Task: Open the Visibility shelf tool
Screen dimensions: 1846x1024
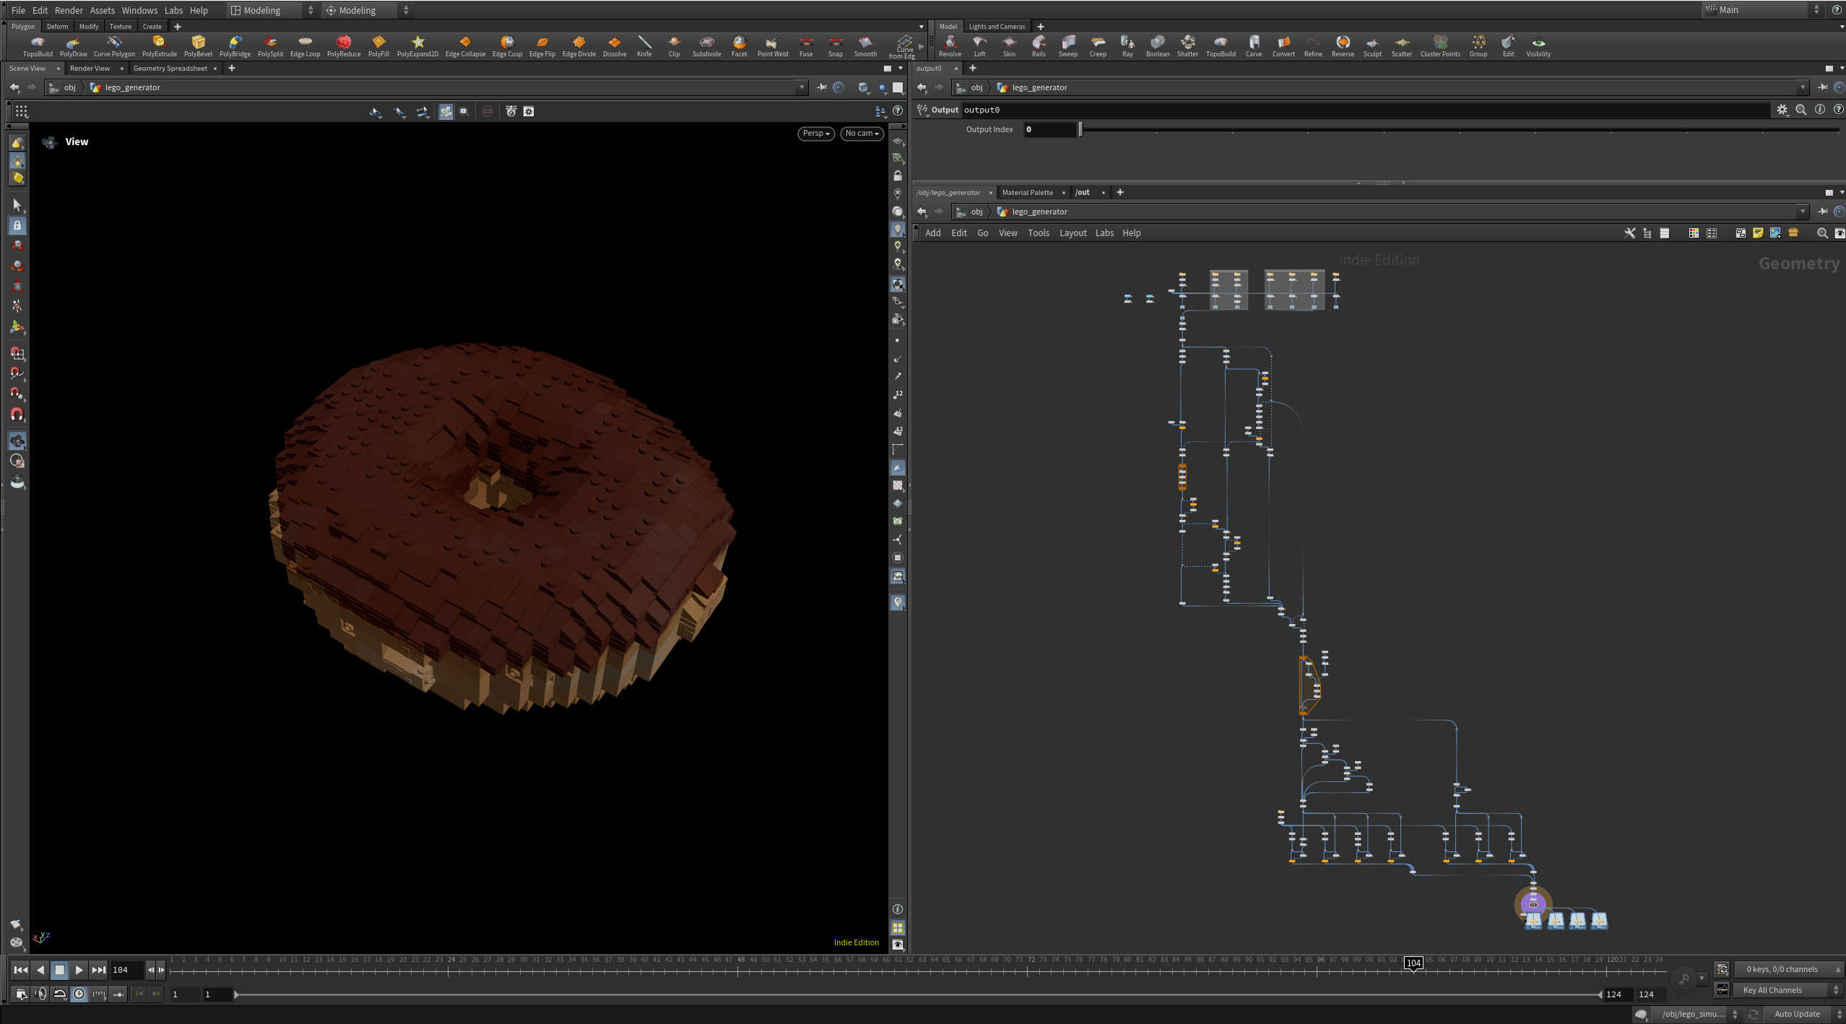Action: (1538, 46)
